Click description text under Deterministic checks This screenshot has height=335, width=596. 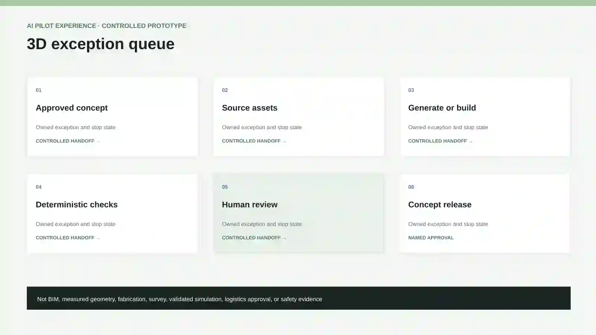(76, 224)
